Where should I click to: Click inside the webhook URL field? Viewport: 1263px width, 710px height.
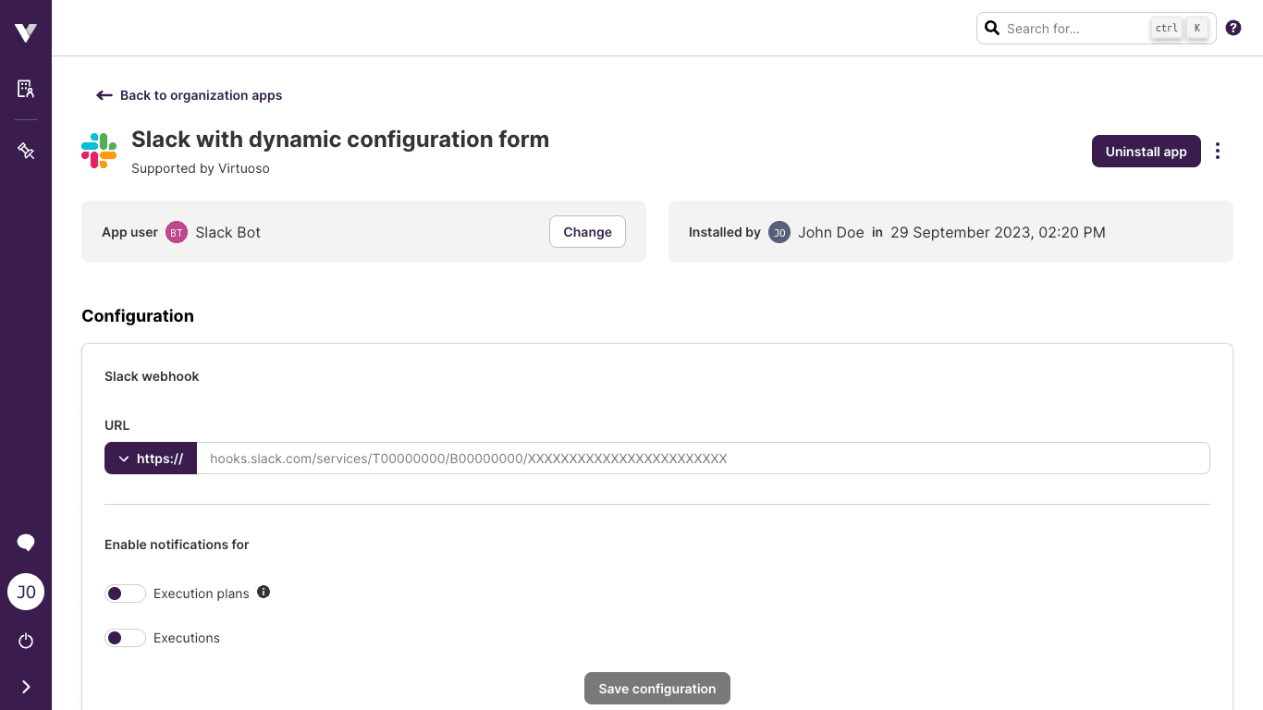647,459
